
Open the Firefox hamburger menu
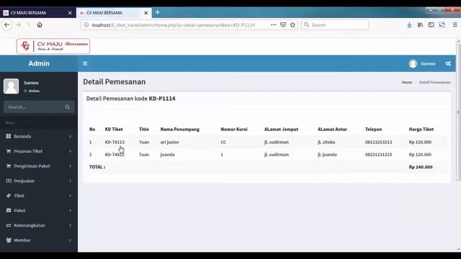[x=455, y=25]
